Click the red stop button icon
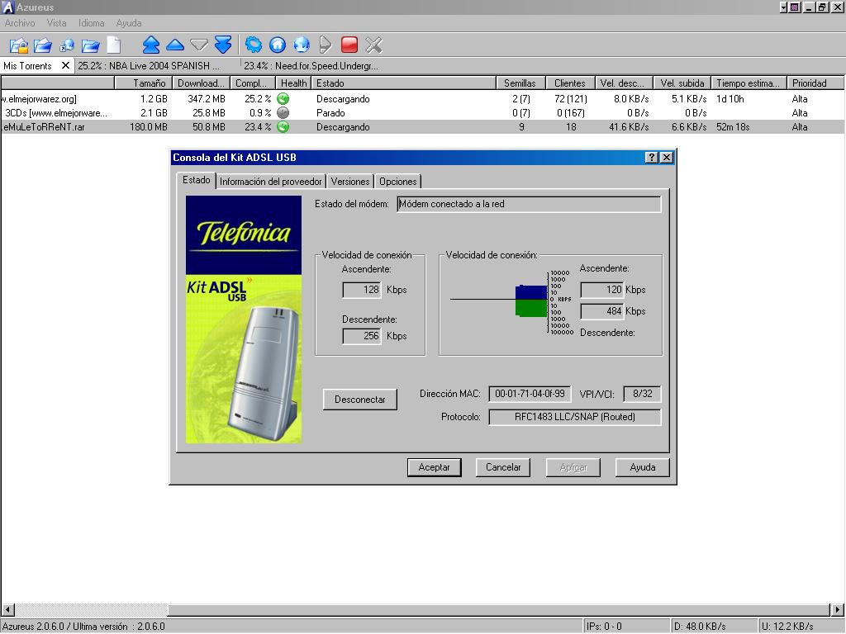This screenshot has height=634, width=846. point(349,45)
